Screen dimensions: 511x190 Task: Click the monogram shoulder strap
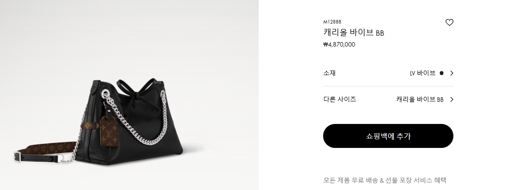tap(48, 147)
